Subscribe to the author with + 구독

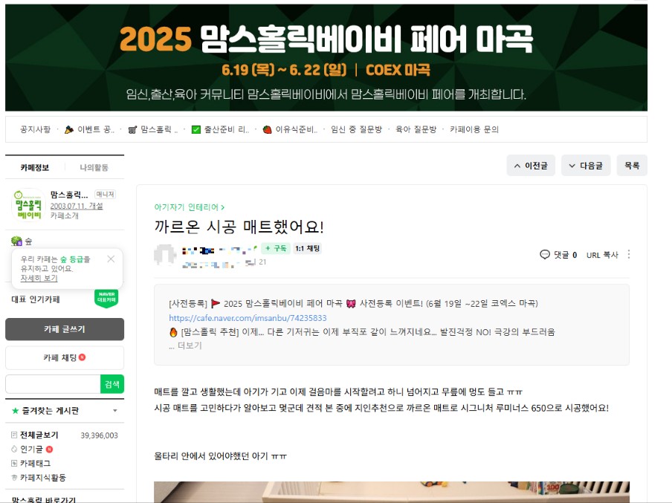[276, 248]
